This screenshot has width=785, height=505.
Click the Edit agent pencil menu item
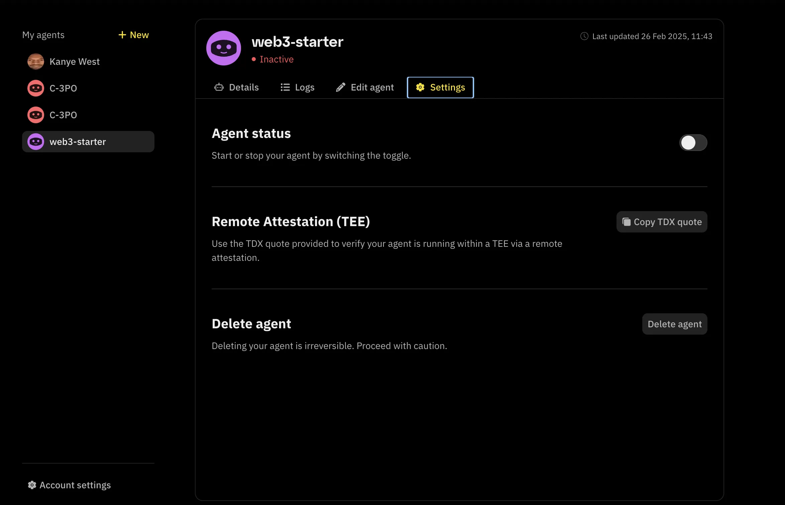tap(364, 87)
